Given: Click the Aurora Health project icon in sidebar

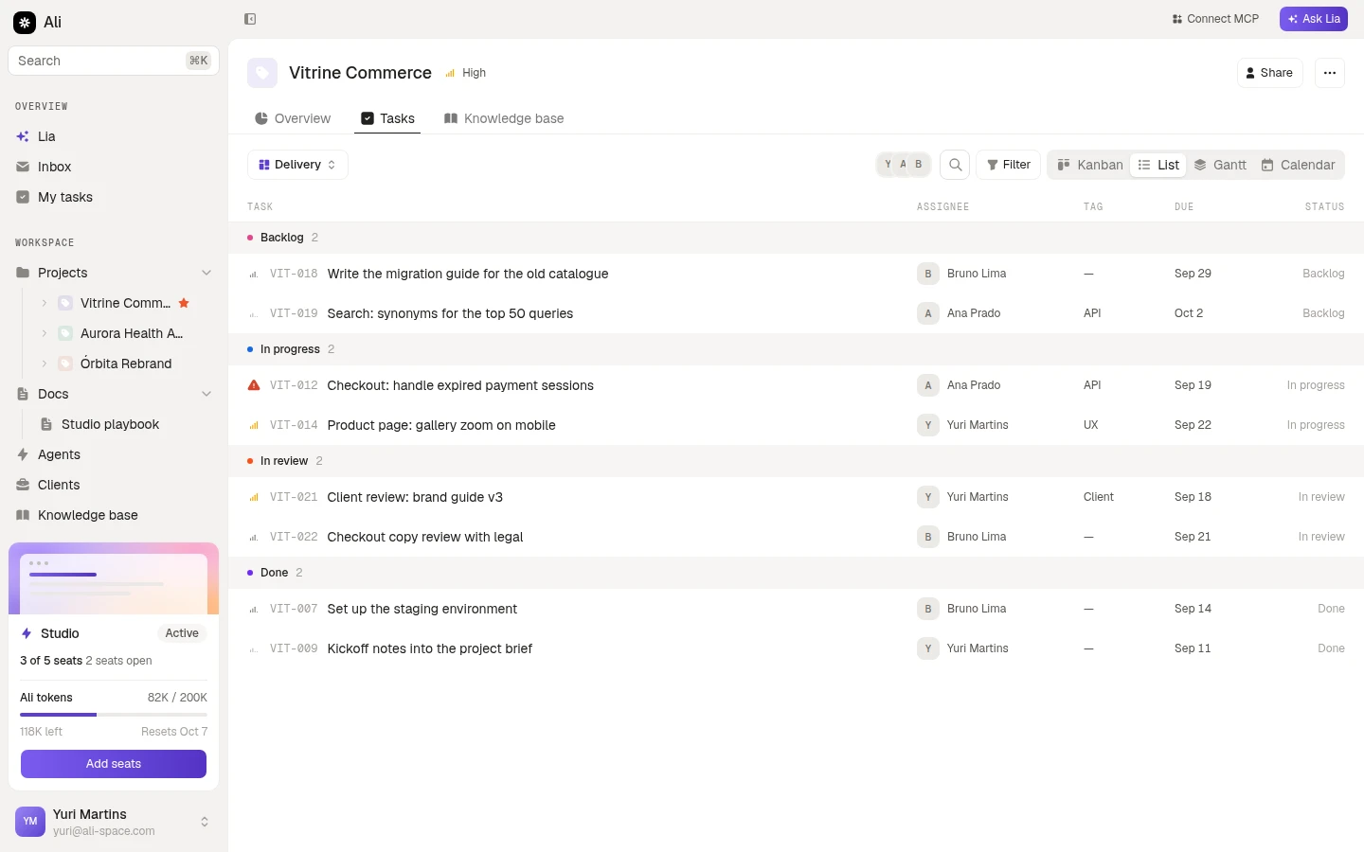Looking at the screenshot, I should coord(65,333).
